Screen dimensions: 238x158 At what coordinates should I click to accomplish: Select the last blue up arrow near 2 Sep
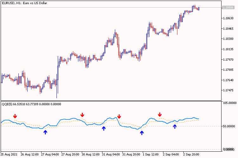point(175,126)
